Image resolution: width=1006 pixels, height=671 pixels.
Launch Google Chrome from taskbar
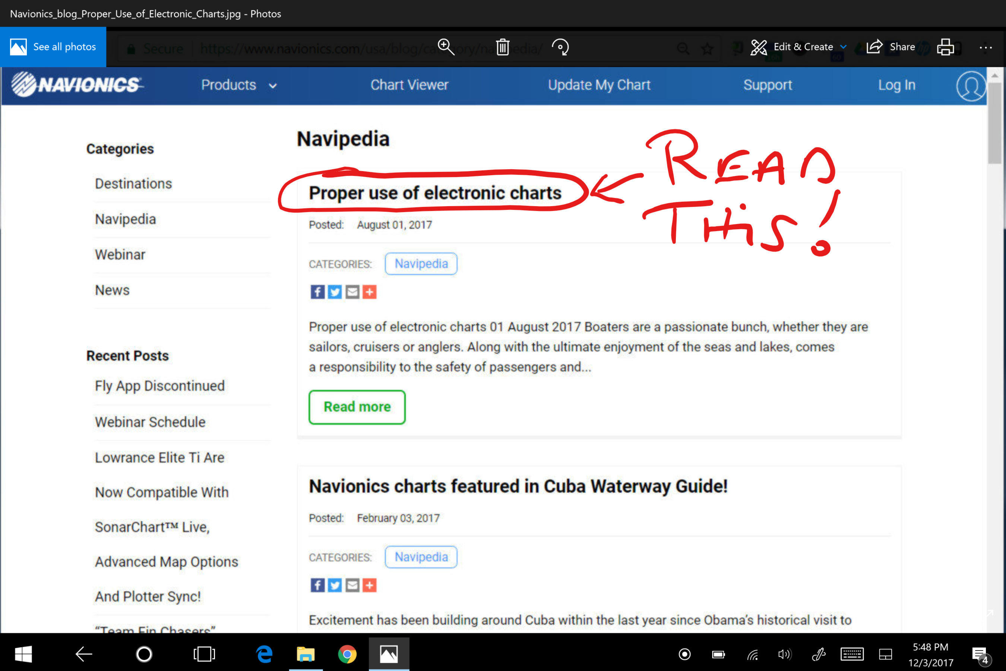(x=347, y=654)
